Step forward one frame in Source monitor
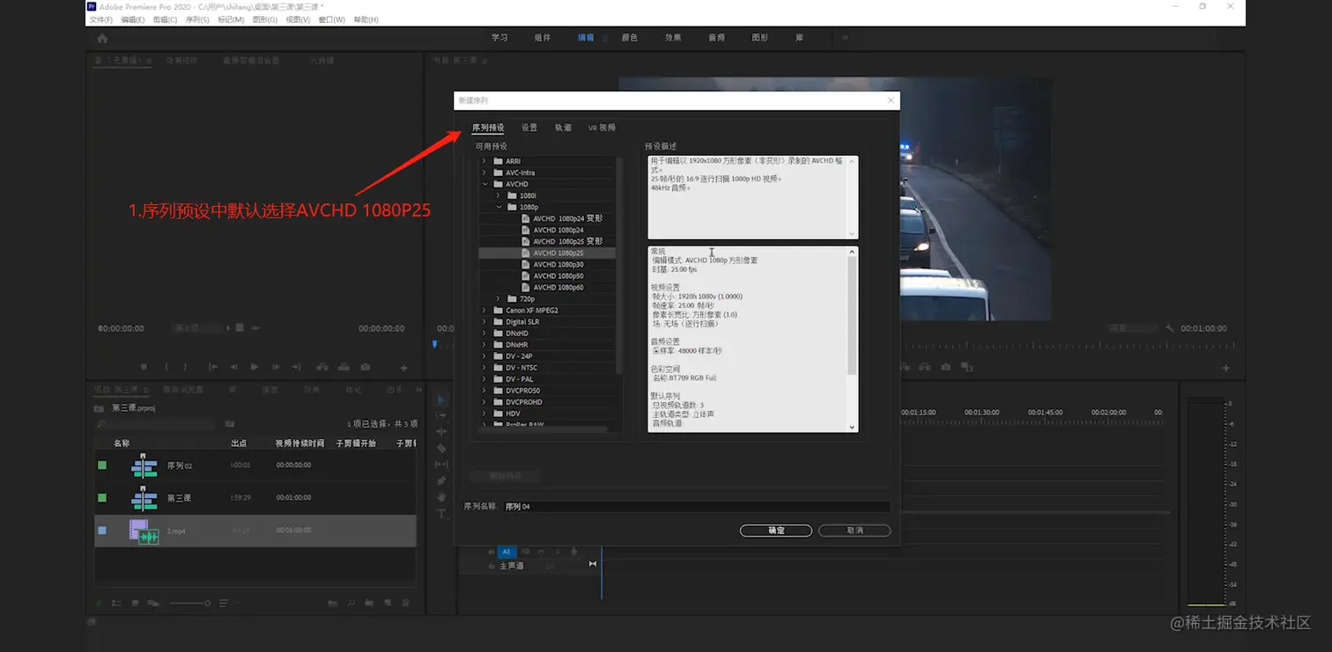Viewport: 1332px width, 652px height. [276, 367]
